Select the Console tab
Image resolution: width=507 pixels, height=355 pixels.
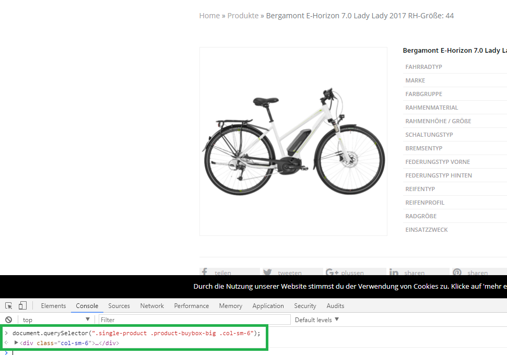click(87, 306)
